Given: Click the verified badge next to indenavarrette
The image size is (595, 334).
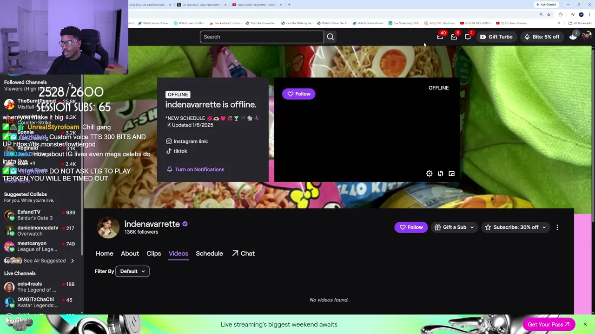Looking at the screenshot, I should pos(185,224).
